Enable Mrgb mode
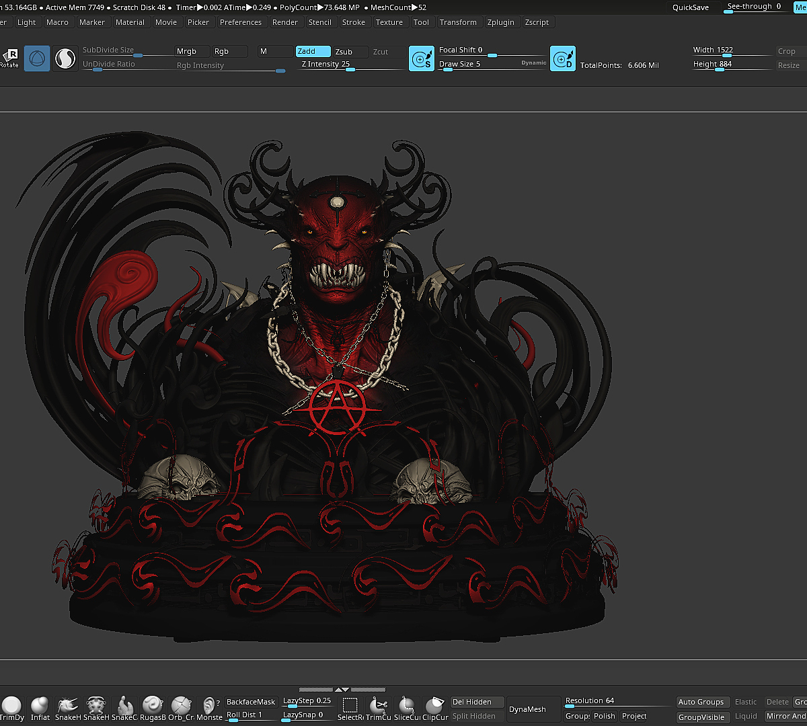 click(191, 51)
